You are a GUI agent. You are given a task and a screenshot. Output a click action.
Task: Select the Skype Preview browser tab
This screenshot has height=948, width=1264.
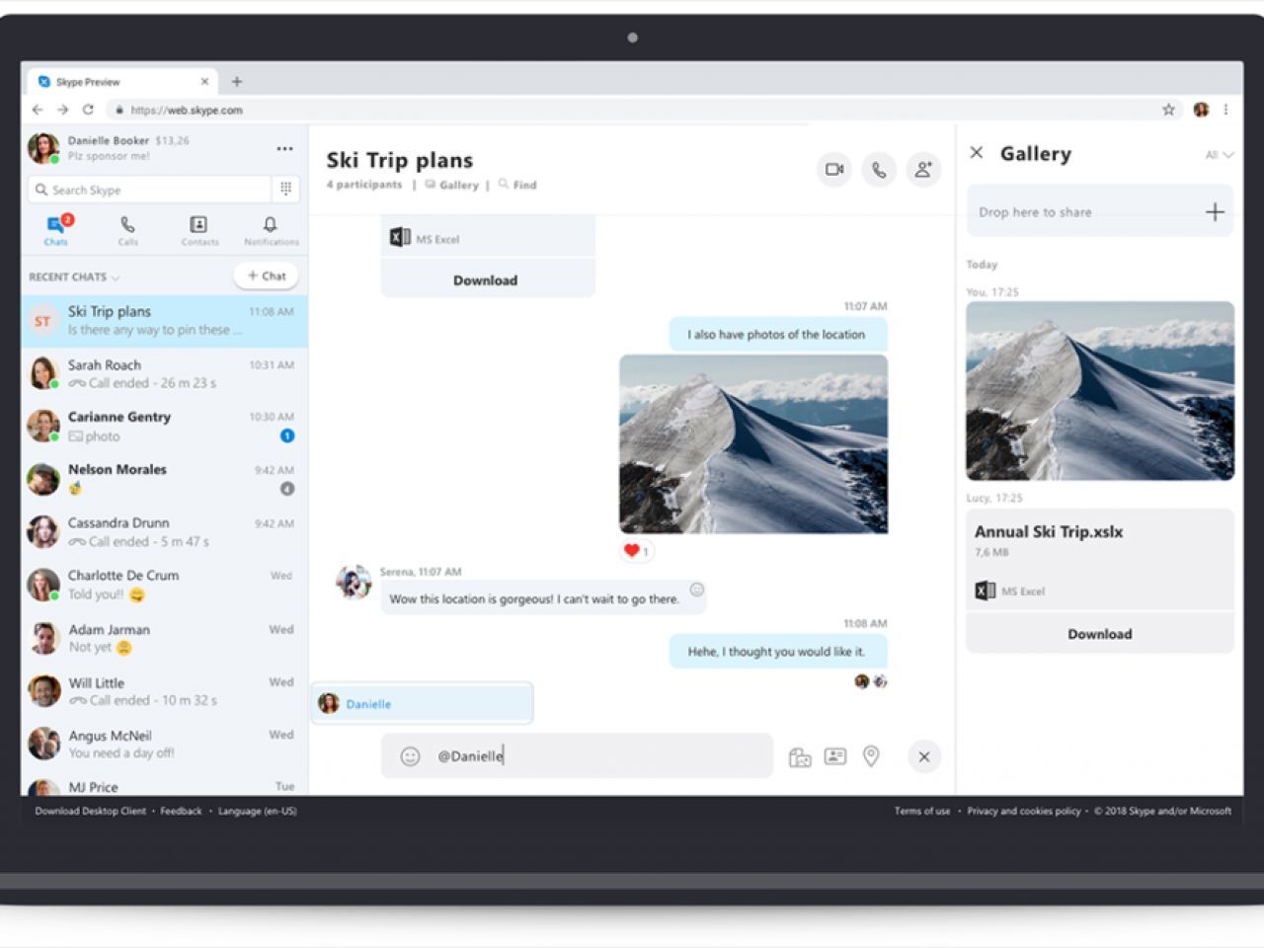(x=123, y=82)
